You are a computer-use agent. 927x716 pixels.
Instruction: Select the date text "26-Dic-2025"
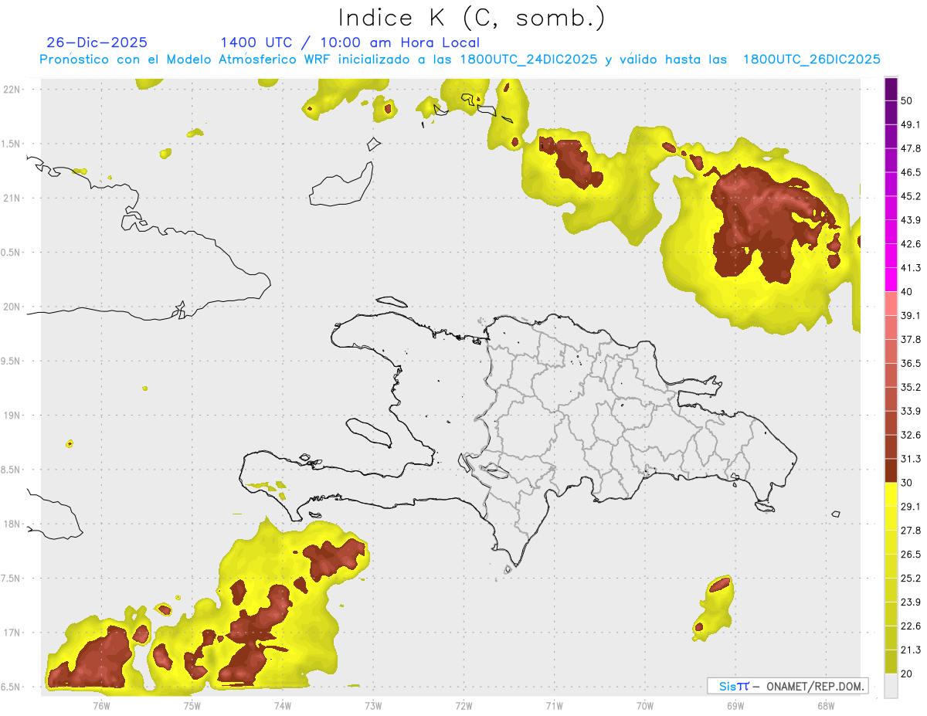(97, 42)
